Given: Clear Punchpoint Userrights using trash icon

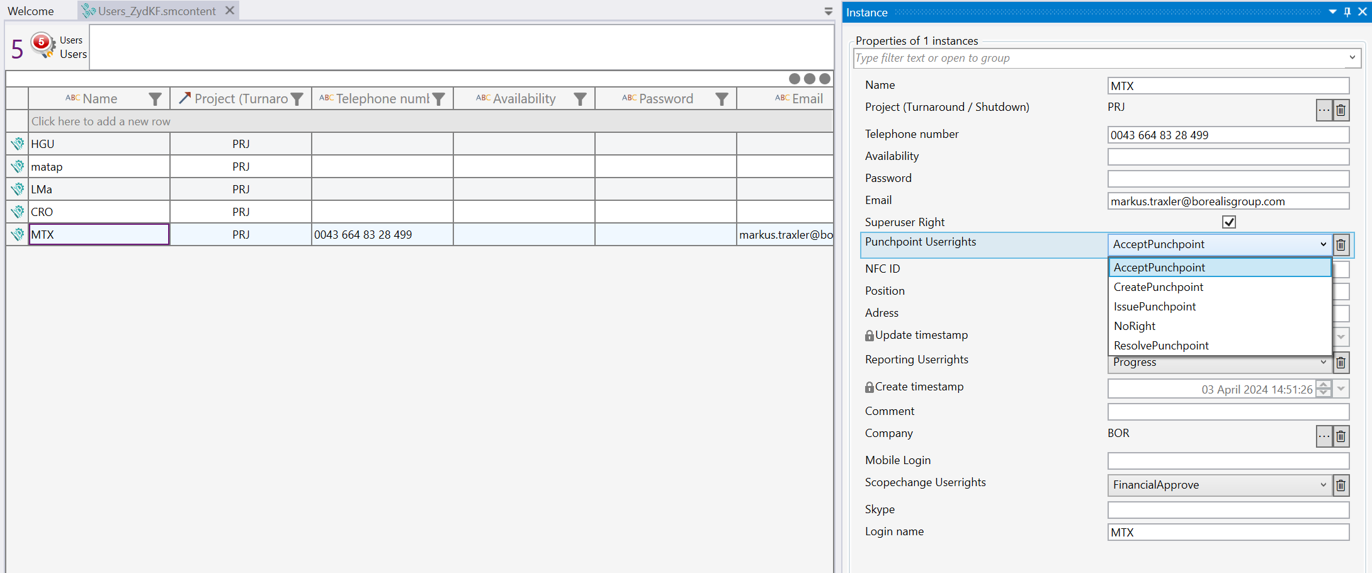Looking at the screenshot, I should 1341,245.
